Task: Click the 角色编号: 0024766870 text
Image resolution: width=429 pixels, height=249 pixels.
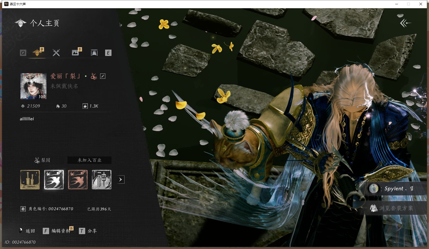Action: pyautogui.click(x=51, y=209)
